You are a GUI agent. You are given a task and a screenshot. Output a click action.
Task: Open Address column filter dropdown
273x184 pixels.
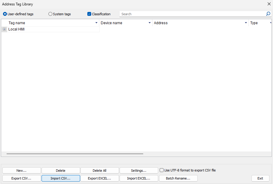point(246,23)
